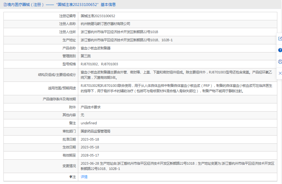This screenshot has width=282, height=184.
Task: Open the blue help question mark icon
Action: point(280,50)
